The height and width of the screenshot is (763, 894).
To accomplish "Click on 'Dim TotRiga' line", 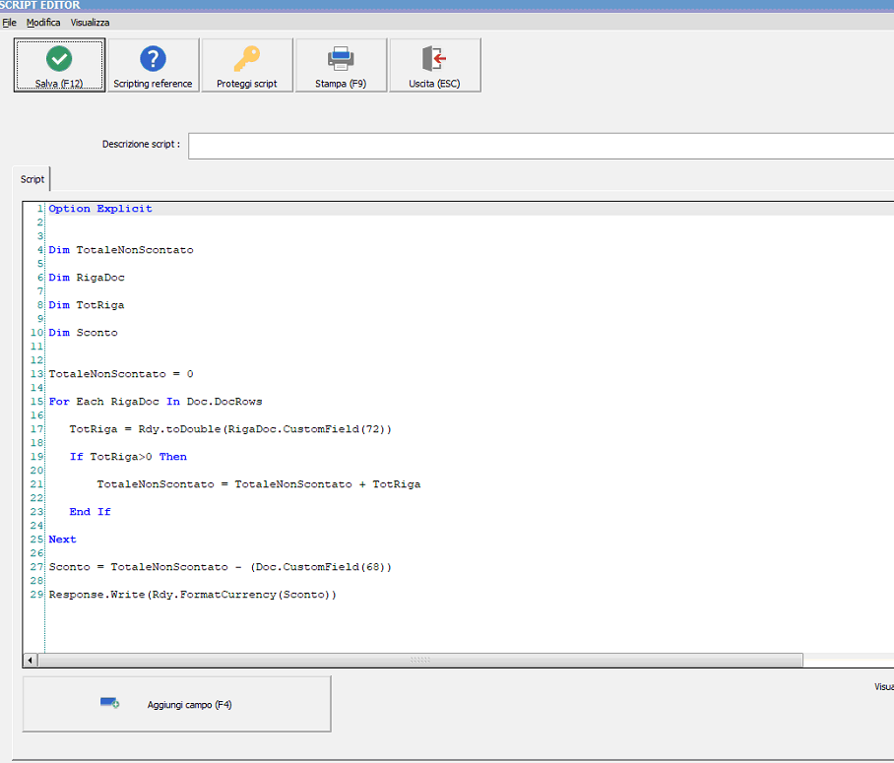I will tap(86, 305).
